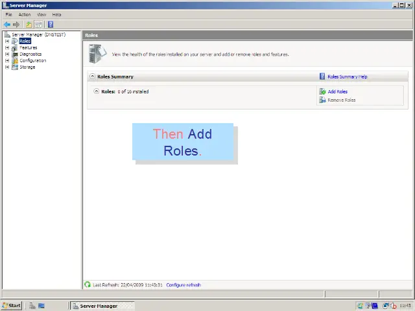Click the Start button
Image resolution: width=415 pixels, height=311 pixels.
[x=12, y=306]
